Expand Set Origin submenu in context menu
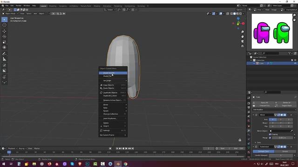Image resolution: width=298 pixels, height=167 pixels. [113, 81]
